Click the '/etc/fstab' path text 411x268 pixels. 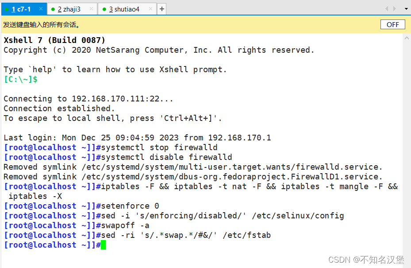coord(247,235)
